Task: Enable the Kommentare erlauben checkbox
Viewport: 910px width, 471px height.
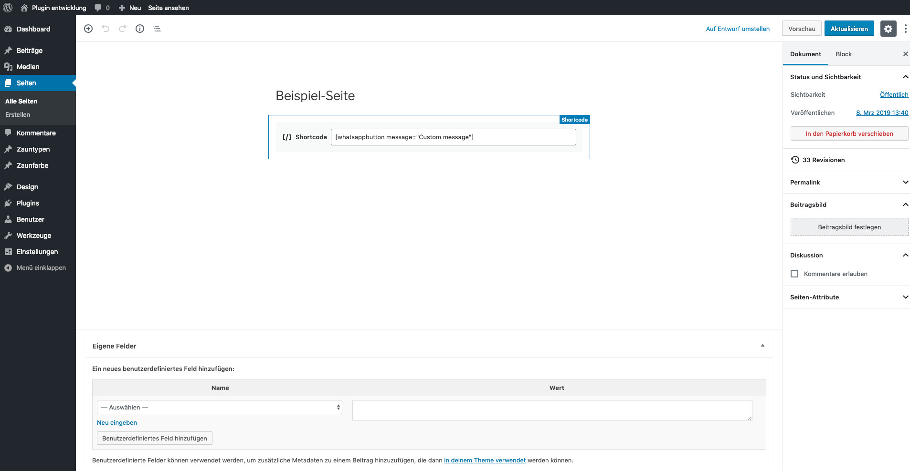Action: click(x=794, y=274)
